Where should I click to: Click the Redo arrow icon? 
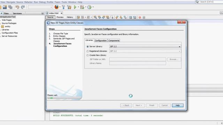coord(23,7)
